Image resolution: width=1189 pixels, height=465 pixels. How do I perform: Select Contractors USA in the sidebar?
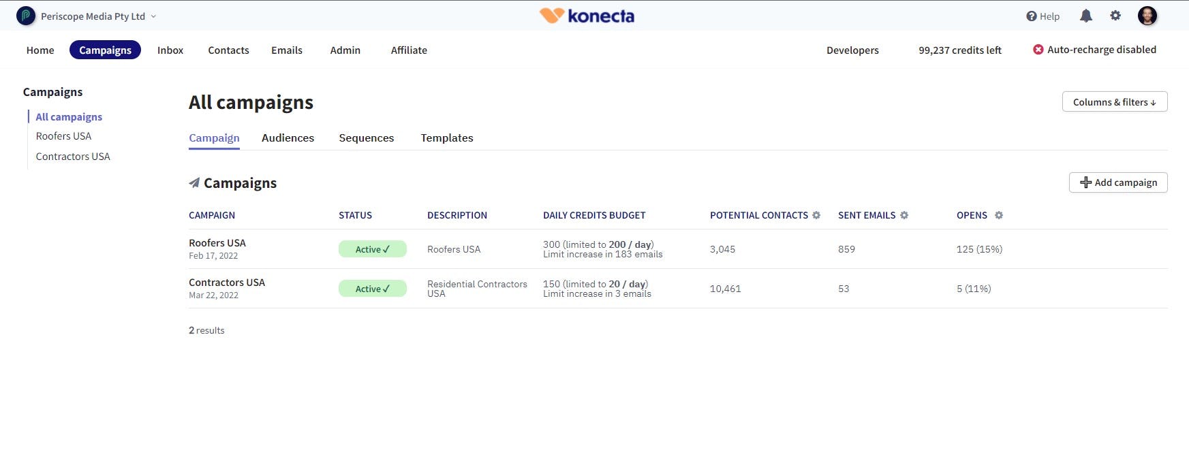pos(73,157)
